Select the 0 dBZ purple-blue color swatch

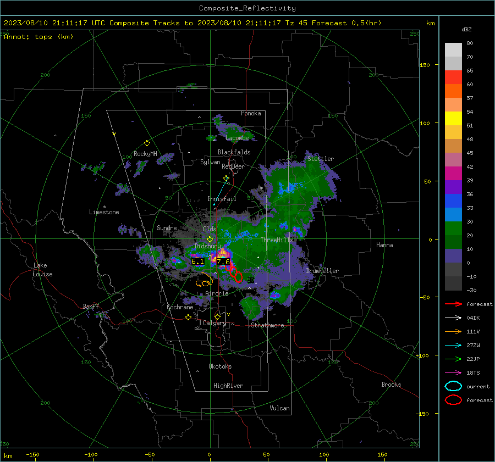tap(453, 255)
